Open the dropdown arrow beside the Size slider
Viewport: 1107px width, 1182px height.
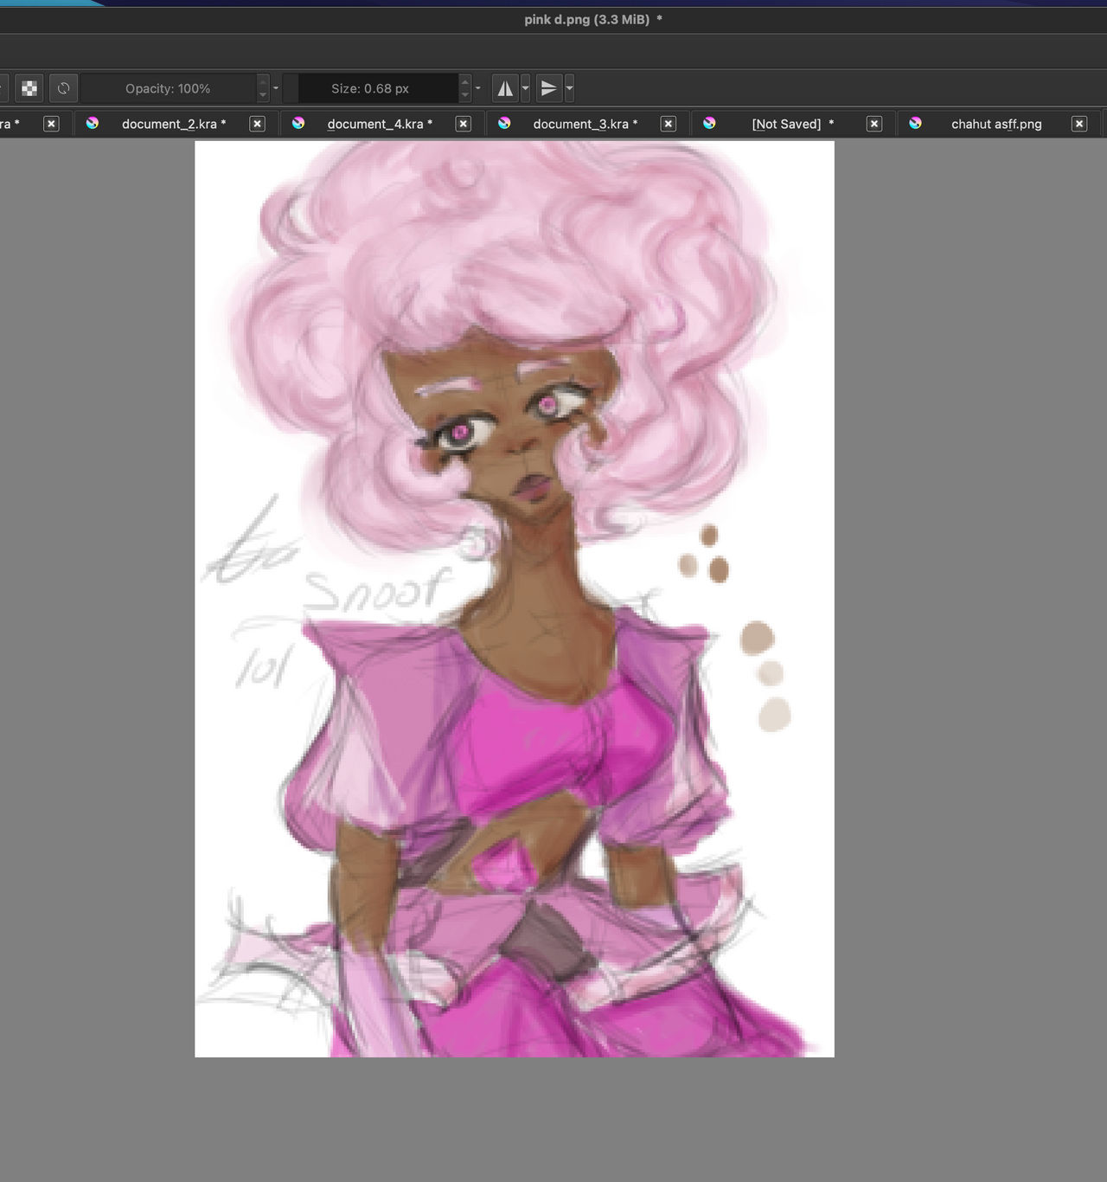(x=477, y=88)
